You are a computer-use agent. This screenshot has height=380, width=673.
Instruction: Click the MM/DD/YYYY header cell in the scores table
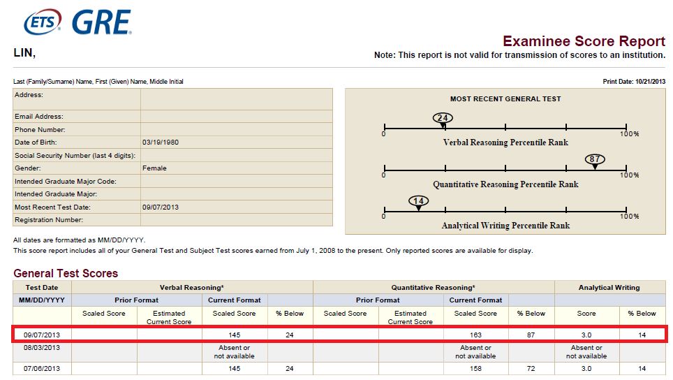(x=42, y=300)
